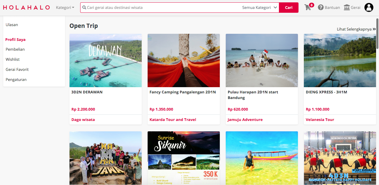This screenshot has height=185, width=379.
Task: Open the Semua Kategori dropdown
Action: point(260,8)
